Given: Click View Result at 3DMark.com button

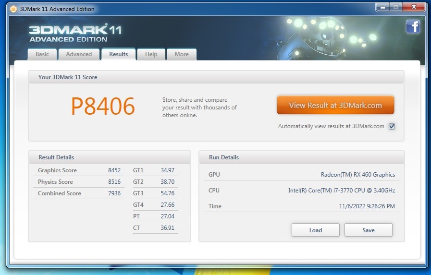Looking at the screenshot, I should pyautogui.click(x=335, y=105).
